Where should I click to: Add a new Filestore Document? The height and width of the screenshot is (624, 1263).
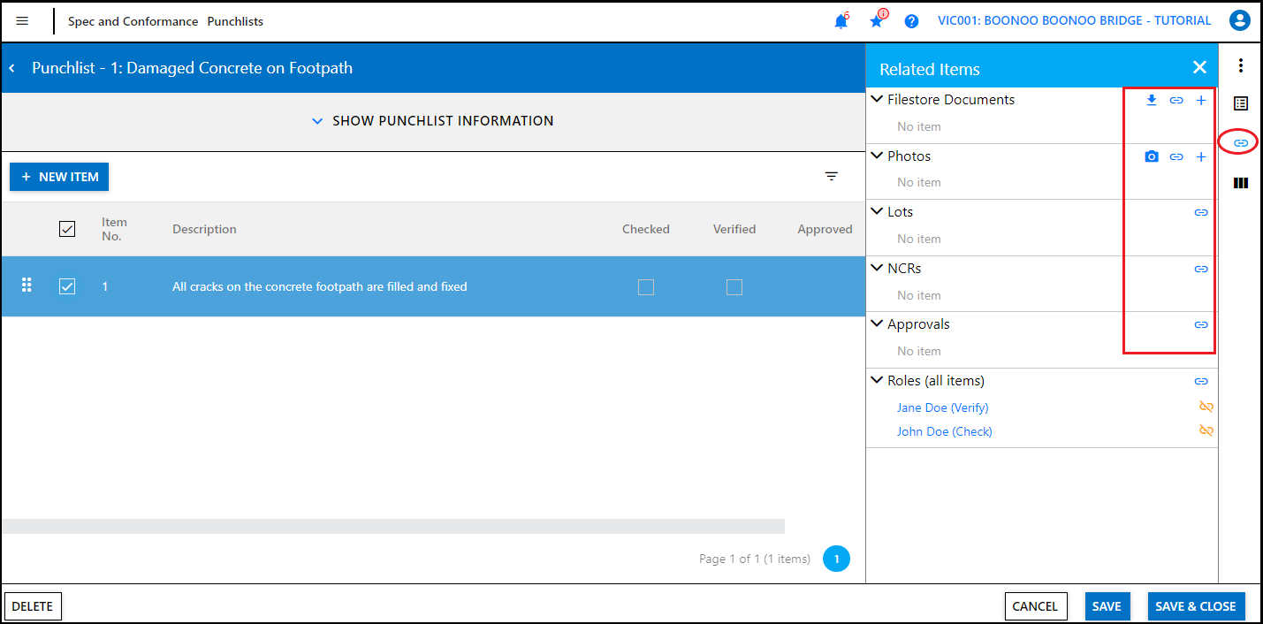coord(1201,100)
